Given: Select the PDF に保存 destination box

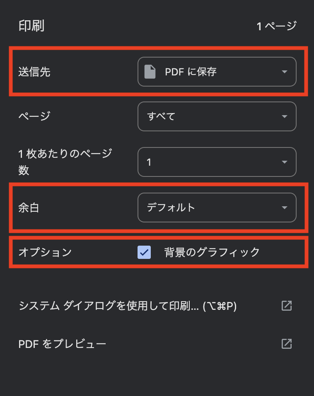Looking at the screenshot, I should coord(217,72).
